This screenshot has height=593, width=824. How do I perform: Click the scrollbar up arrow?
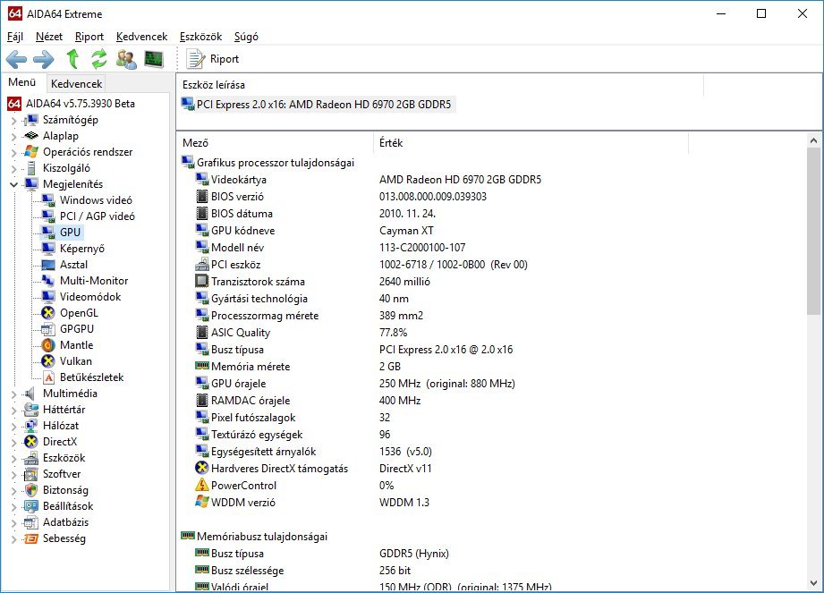click(813, 140)
